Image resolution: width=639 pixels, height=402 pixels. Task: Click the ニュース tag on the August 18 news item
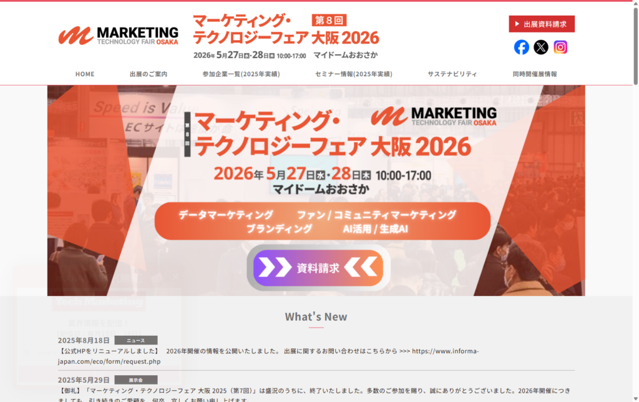(x=135, y=340)
